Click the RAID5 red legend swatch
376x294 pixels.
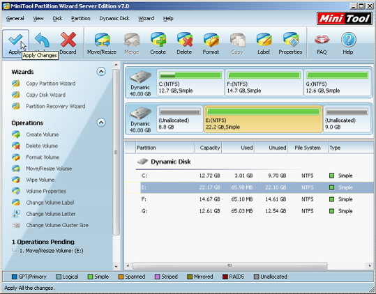225,277
